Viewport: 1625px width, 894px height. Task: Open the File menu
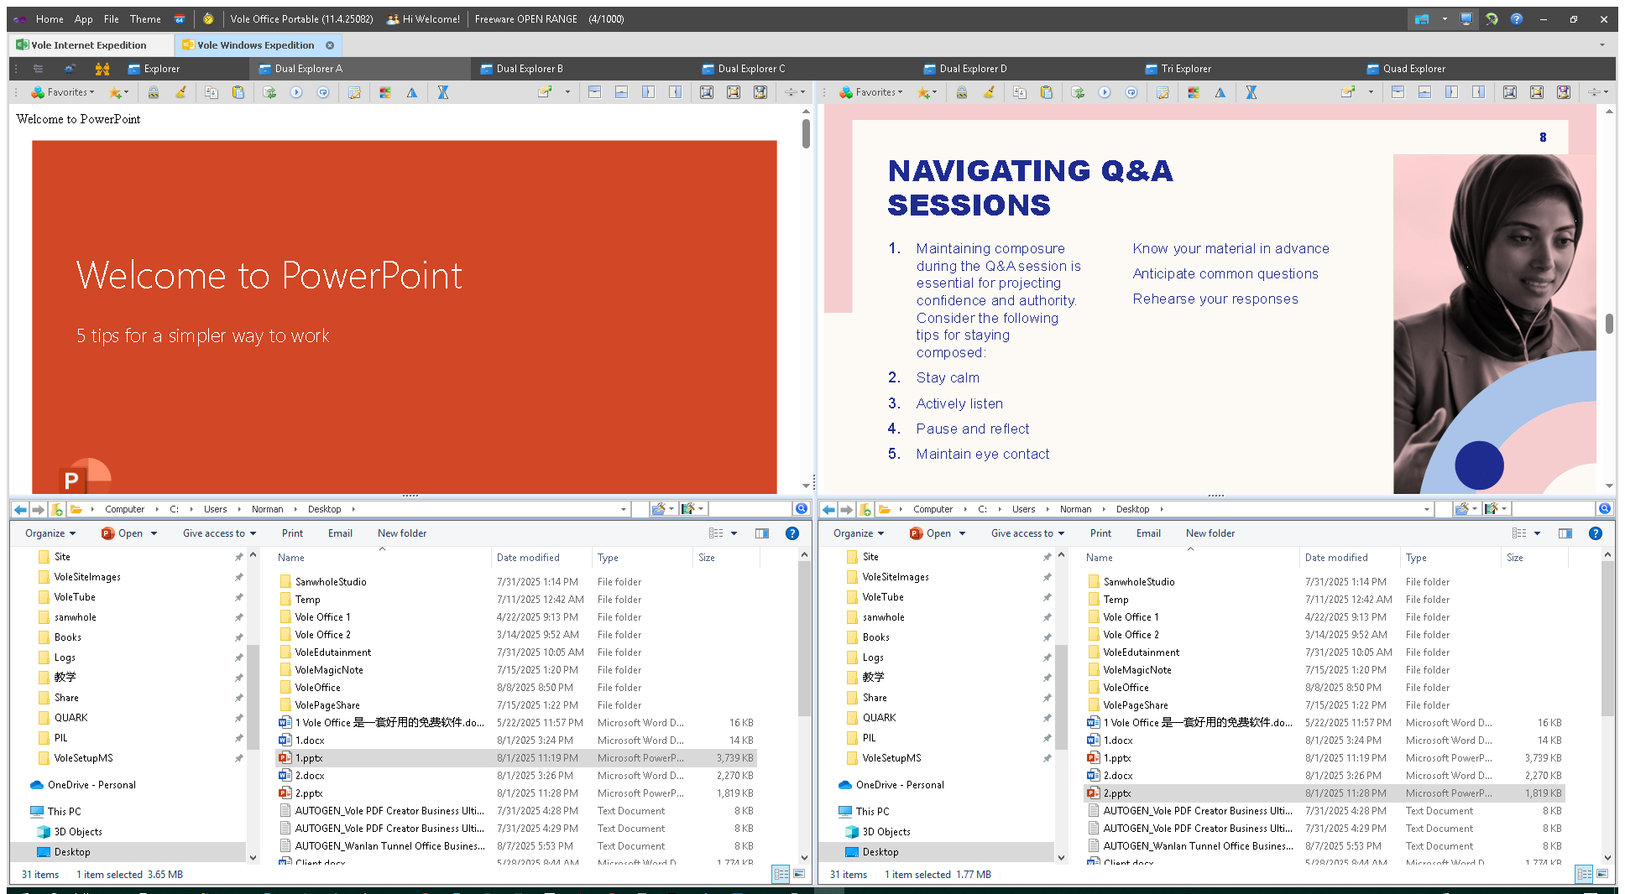pos(111,18)
